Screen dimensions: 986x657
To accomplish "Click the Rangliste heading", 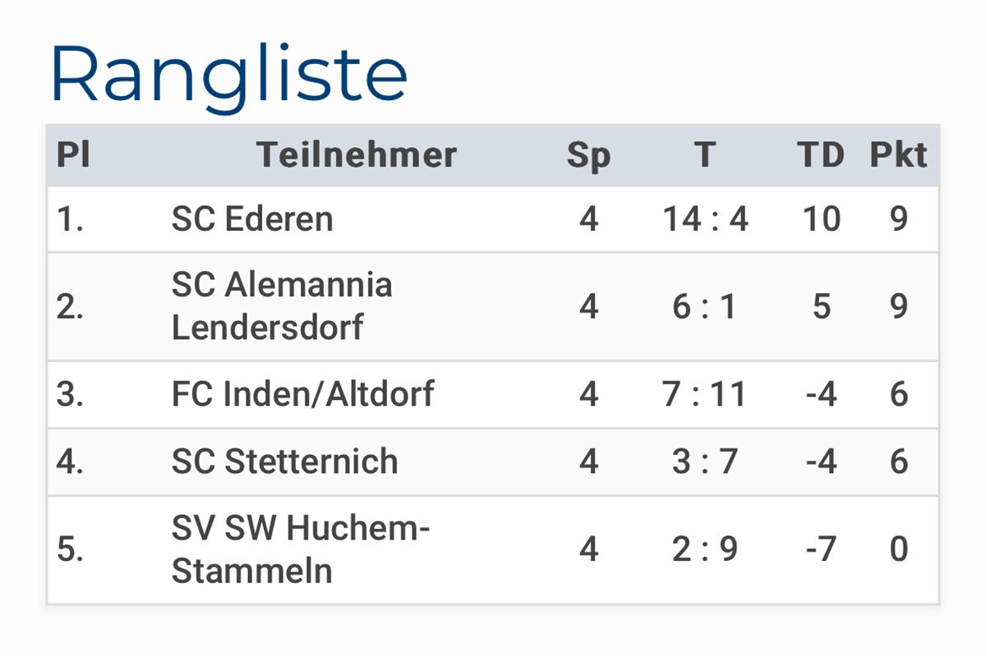I will point(229,75).
